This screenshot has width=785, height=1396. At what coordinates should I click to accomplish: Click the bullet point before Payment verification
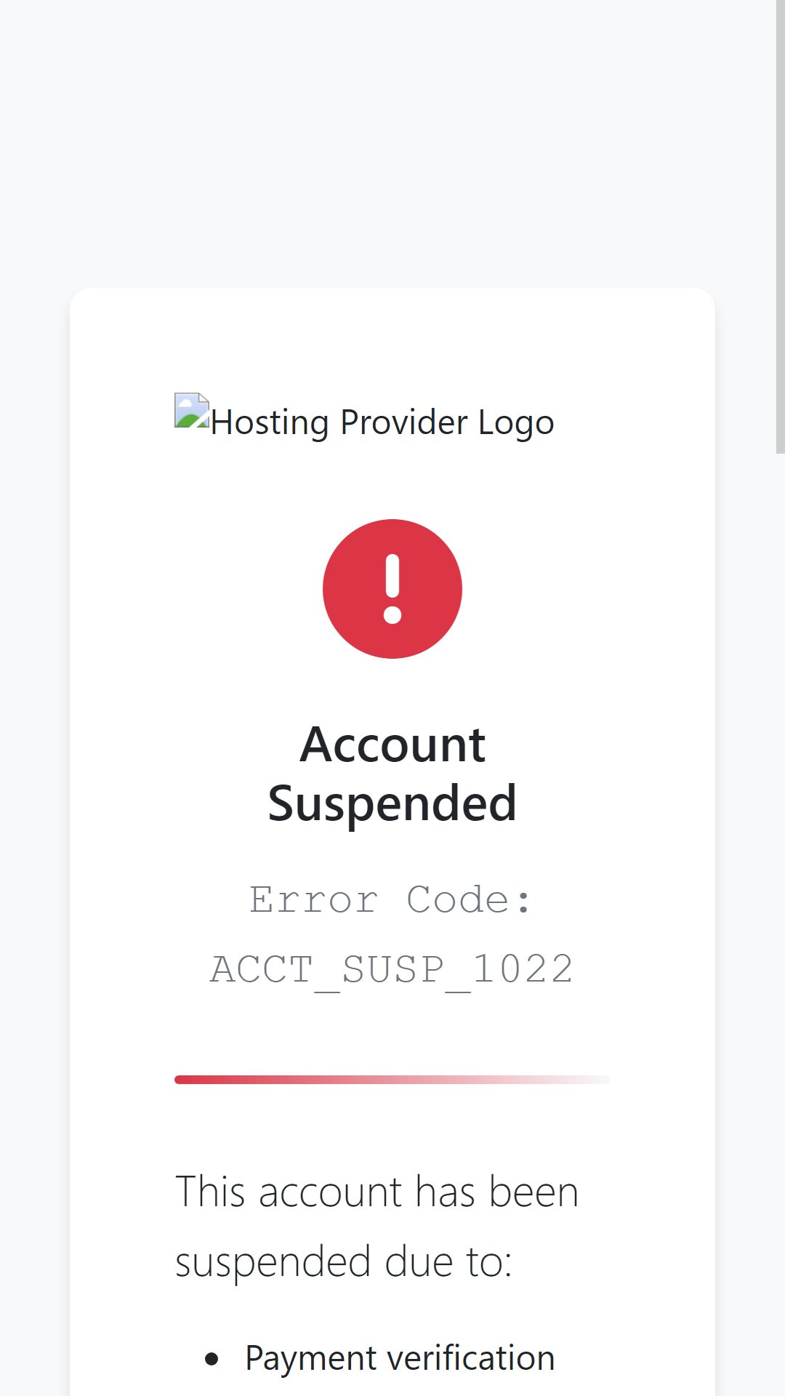point(212,1359)
